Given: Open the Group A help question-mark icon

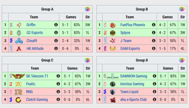Looking at the screenshot, I should (87, 9).
